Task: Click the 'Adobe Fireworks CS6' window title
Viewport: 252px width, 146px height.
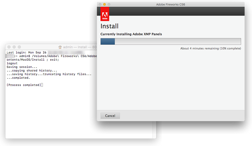Action: (x=170, y=4)
